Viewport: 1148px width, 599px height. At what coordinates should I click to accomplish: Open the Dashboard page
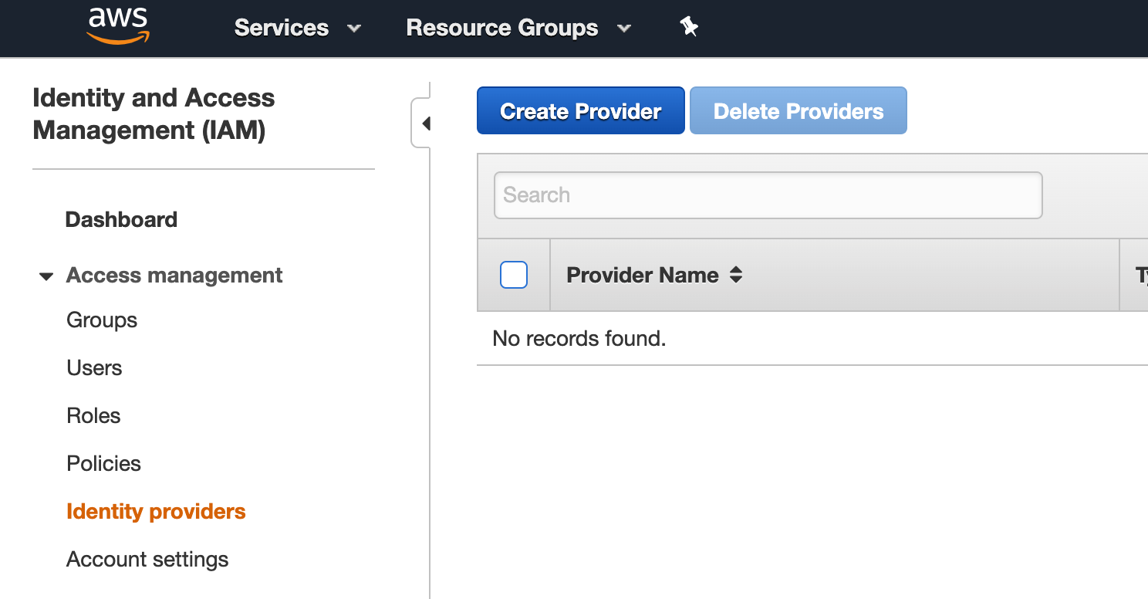(121, 219)
